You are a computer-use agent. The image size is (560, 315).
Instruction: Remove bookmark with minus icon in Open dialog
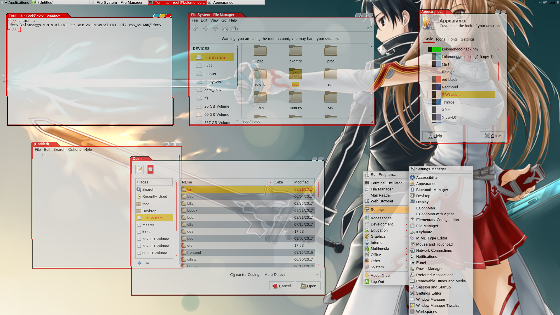click(x=147, y=263)
